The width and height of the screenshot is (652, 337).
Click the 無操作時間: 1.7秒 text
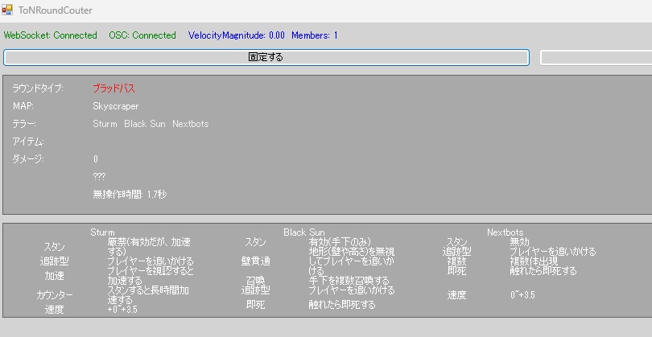(x=130, y=195)
